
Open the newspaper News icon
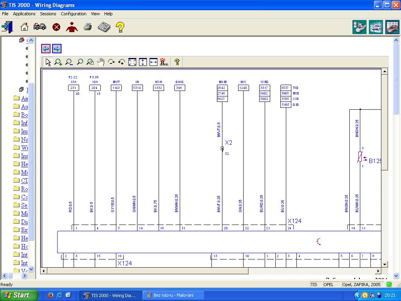pos(104,27)
